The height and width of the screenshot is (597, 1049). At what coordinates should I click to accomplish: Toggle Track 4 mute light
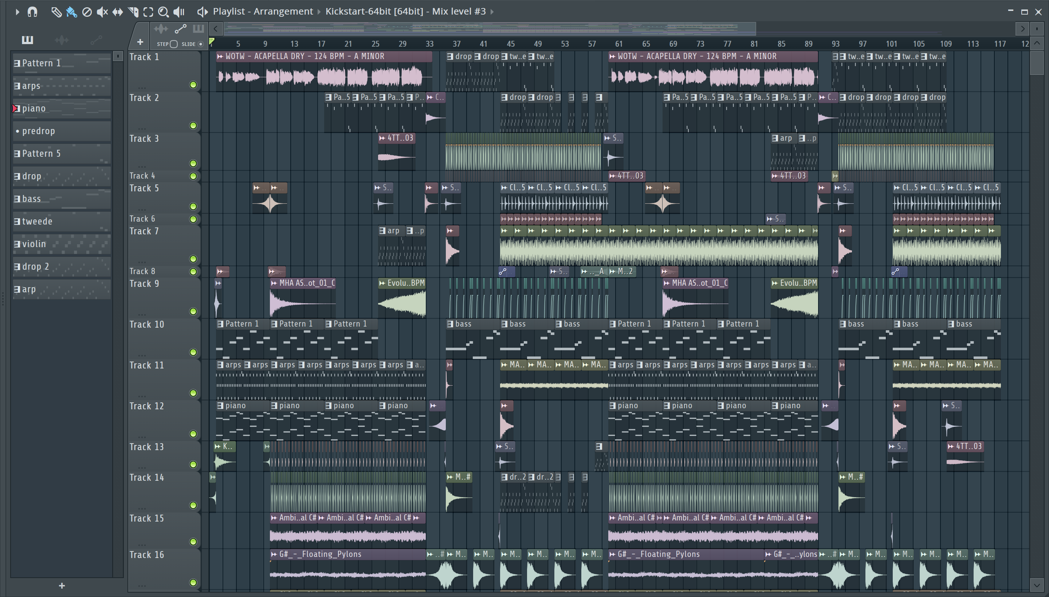pyautogui.click(x=193, y=176)
